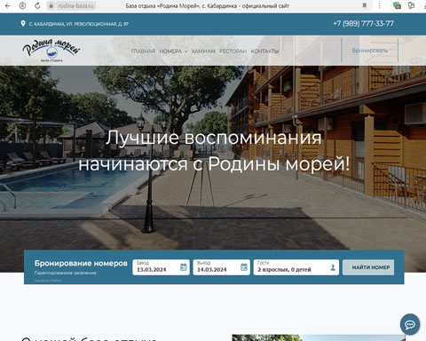Click the Кабардинка street address text
The width and height of the screenshot is (426, 341).
[79, 24]
